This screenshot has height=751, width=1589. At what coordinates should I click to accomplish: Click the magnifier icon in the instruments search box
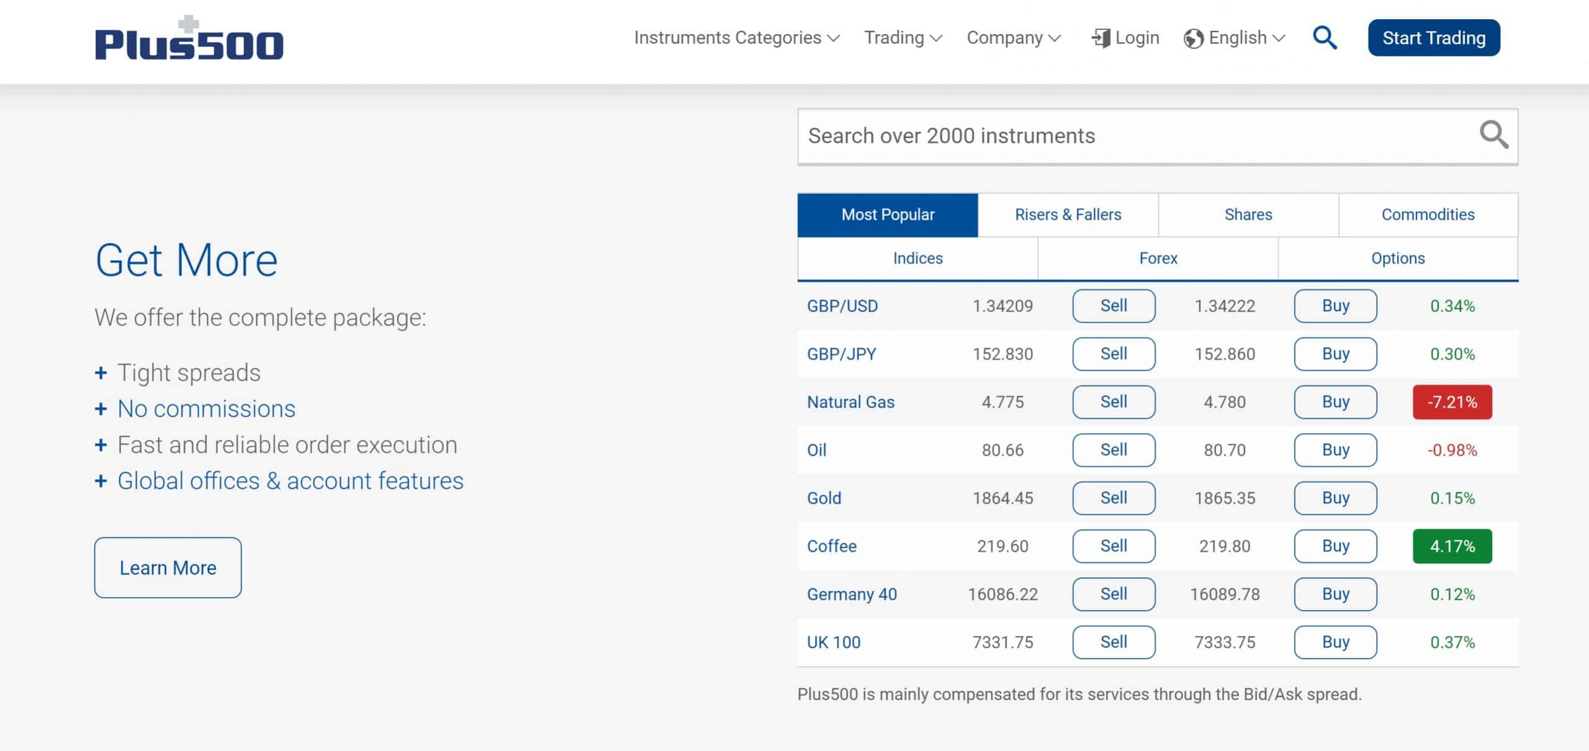point(1493,135)
